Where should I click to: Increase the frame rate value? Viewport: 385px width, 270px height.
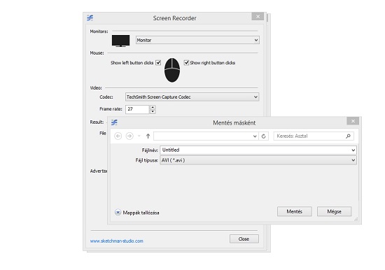tap(153, 107)
